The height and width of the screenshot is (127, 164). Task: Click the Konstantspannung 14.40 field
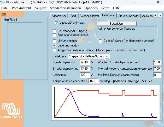pyautogui.click(x=85, y=62)
